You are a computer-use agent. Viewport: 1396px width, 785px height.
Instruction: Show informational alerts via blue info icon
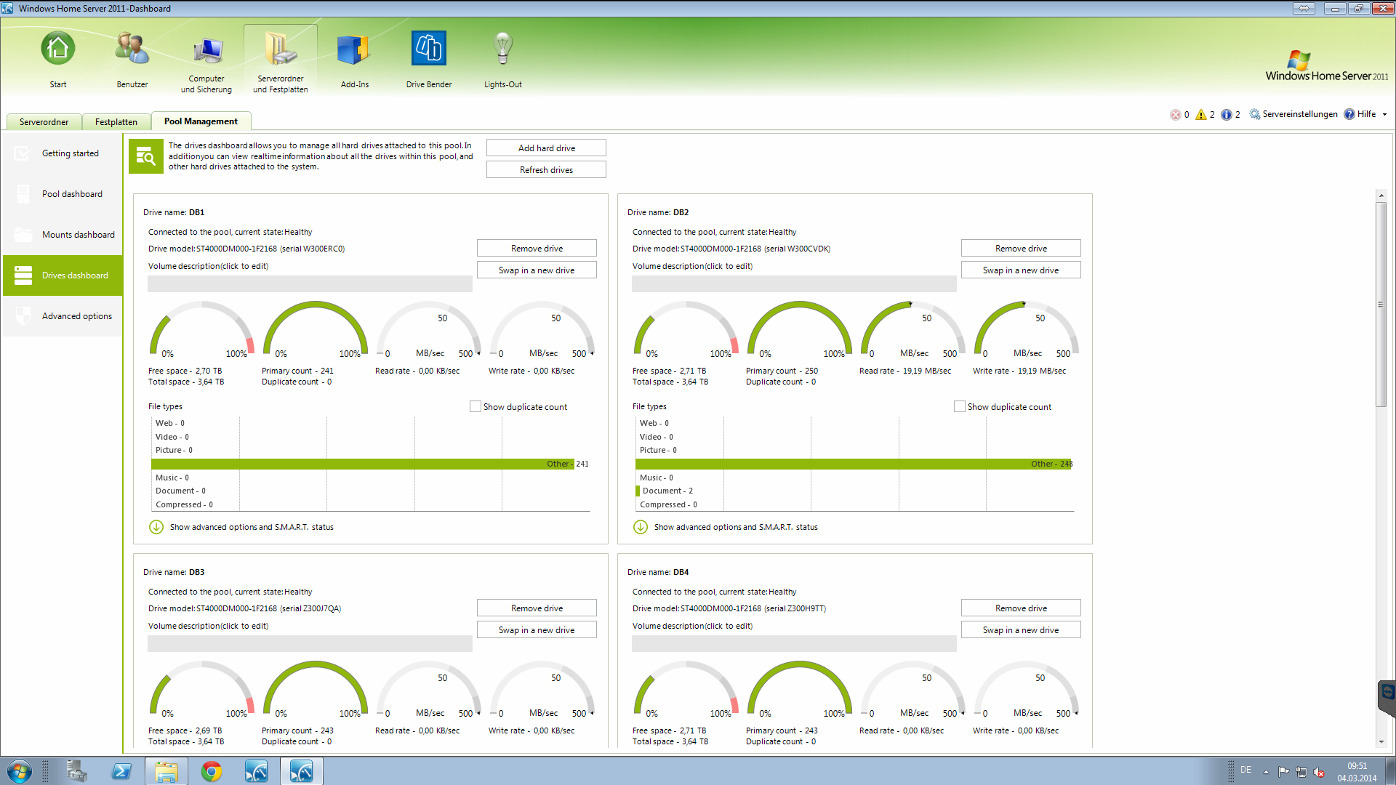(1227, 115)
